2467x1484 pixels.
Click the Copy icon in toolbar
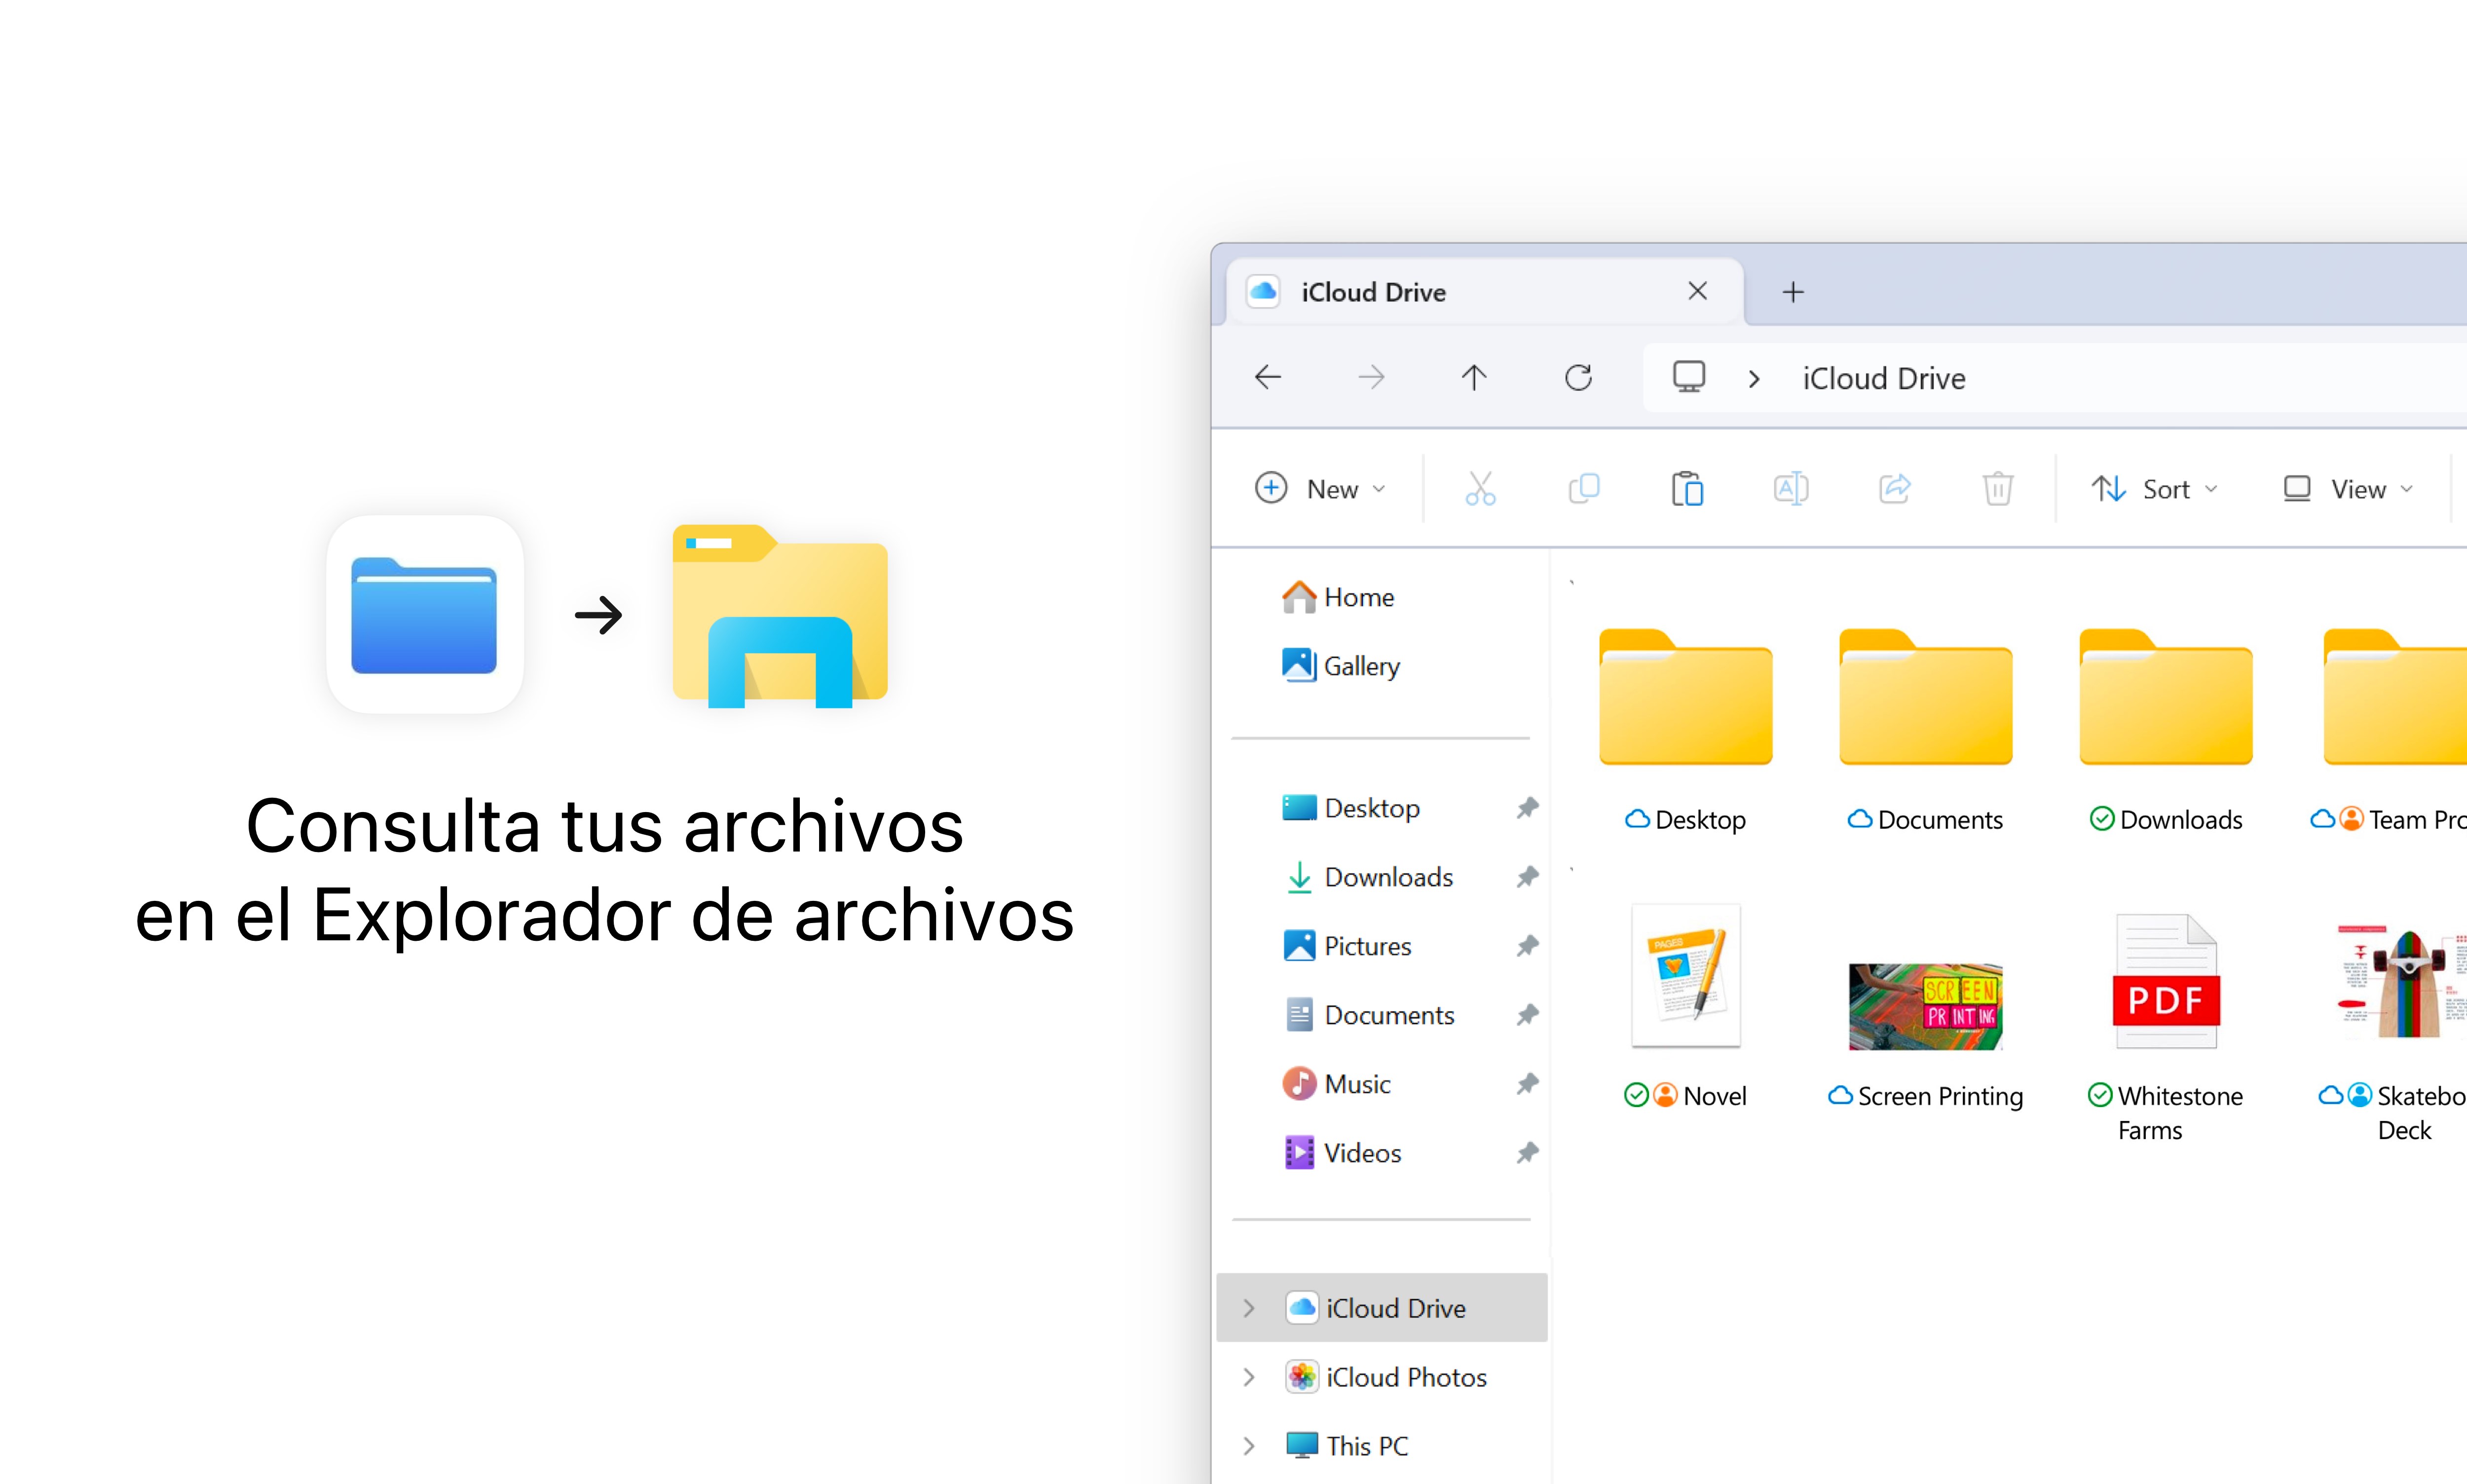tap(1584, 489)
